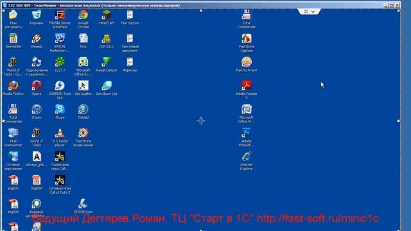This screenshot has width=411, height=231.
Task: Launch the VLC media player shortcut
Action: (60, 133)
